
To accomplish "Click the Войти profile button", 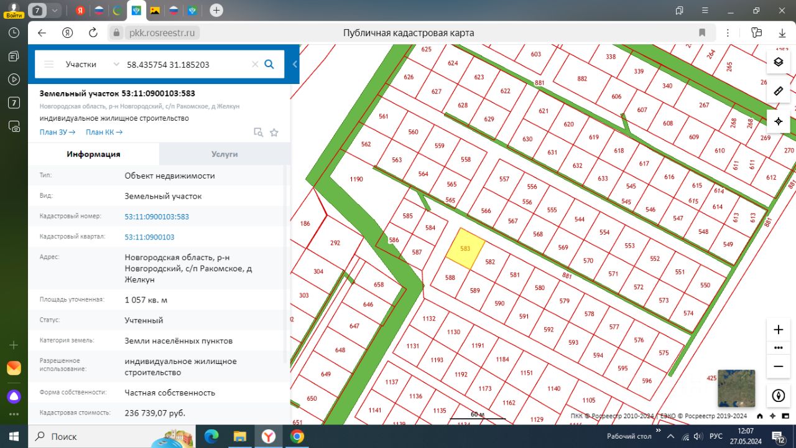I will click(x=14, y=10).
